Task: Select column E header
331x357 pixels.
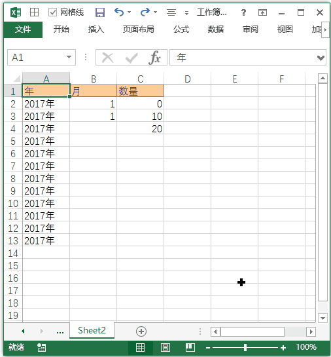Action: pos(235,79)
